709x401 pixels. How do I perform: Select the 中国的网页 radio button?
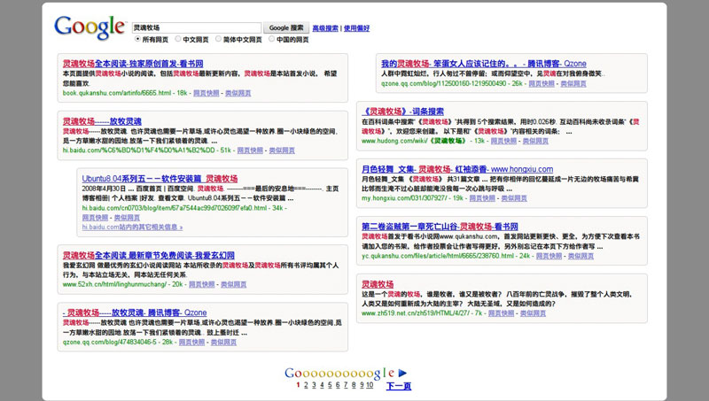271,39
